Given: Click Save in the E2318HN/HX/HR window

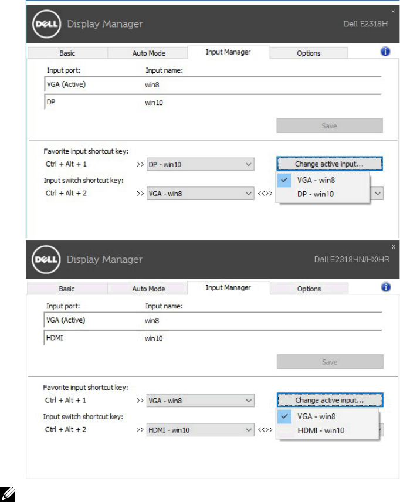Looking at the screenshot, I should [x=330, y=362].
